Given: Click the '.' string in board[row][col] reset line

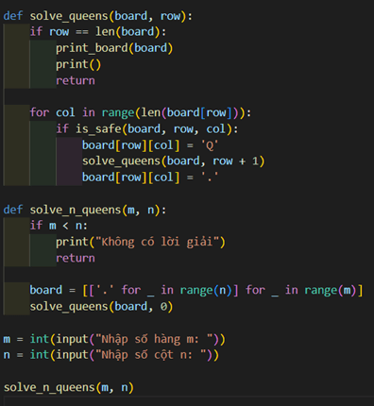Looking at the screenshot, I should point(210,177).
